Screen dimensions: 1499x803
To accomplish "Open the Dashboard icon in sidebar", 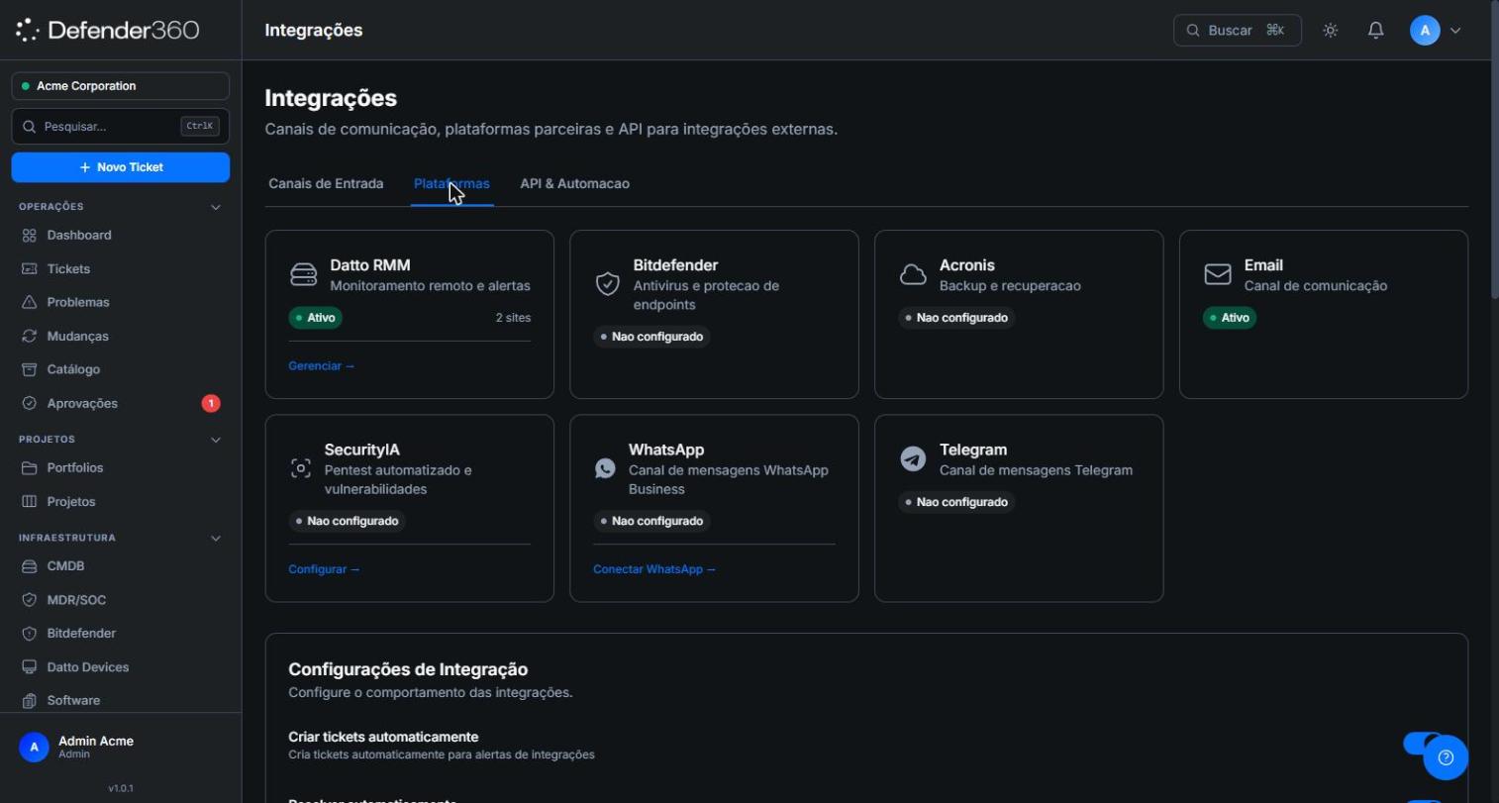I will click(x=30, y=236).
